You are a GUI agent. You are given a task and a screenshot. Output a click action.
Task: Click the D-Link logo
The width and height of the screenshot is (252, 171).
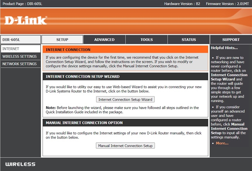click(26, 20)
